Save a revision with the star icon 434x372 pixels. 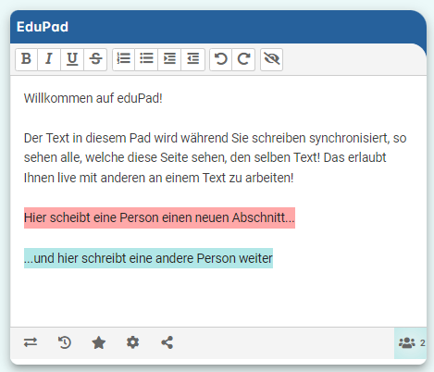coord(99,342)
